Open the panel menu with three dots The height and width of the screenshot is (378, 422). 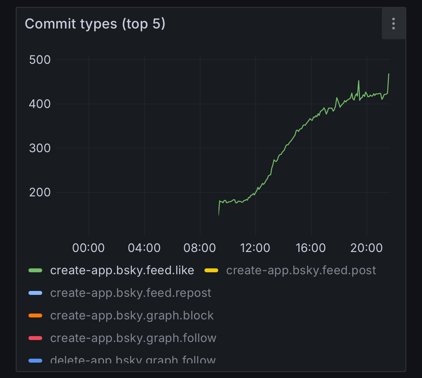coord(393,24)
